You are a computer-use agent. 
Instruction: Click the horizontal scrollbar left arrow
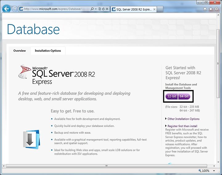pyautogui.click(x=4, y=166)
